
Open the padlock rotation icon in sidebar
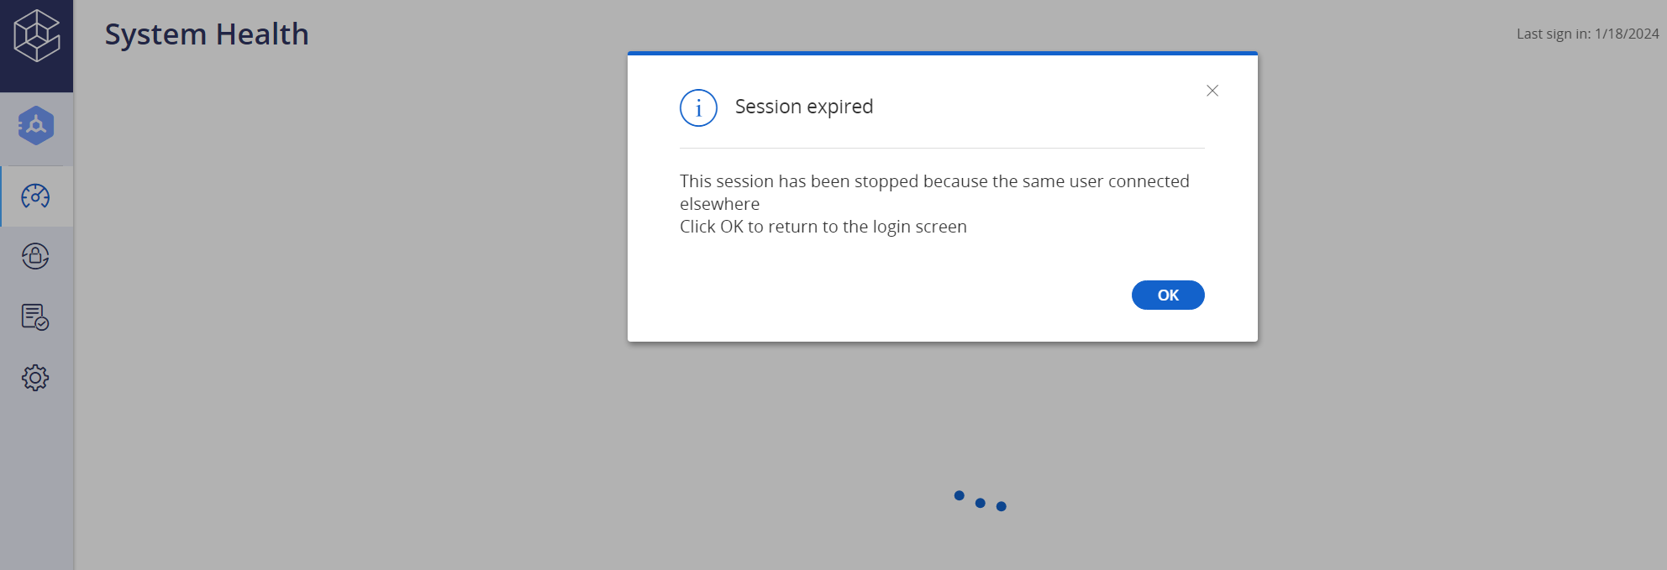(x=35, y=256)
